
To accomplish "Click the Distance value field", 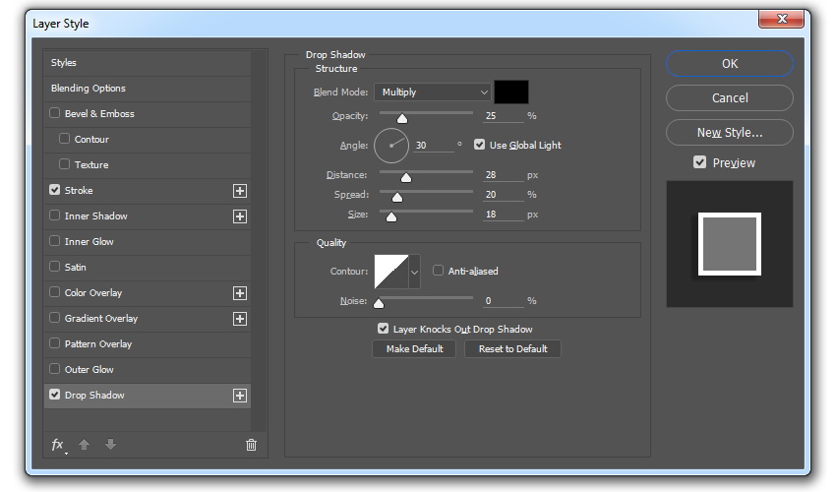I will coord(504,175).
